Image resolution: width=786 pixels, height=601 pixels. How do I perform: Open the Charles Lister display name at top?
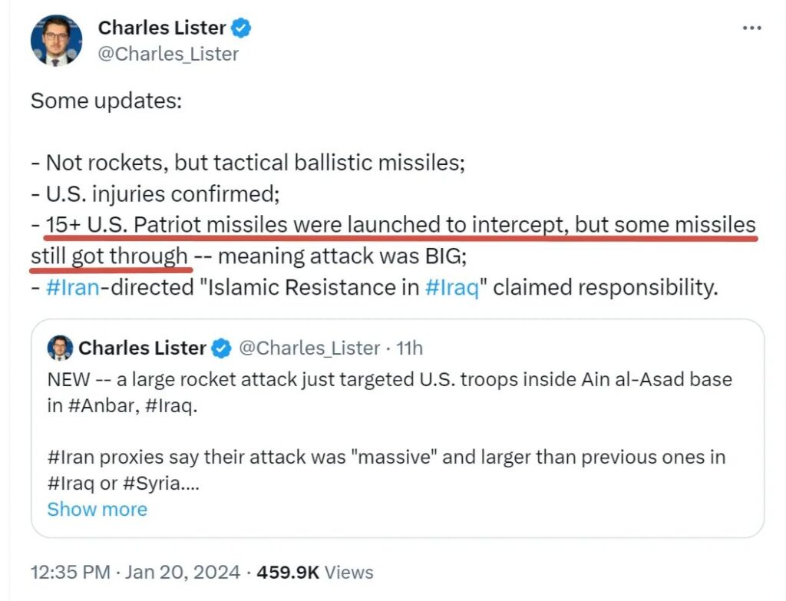pos(162,28)
